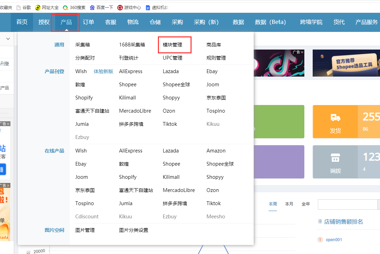The image size is (380, 254).
Task: Open the 采购 navigation tab
Action: [177, 22]
